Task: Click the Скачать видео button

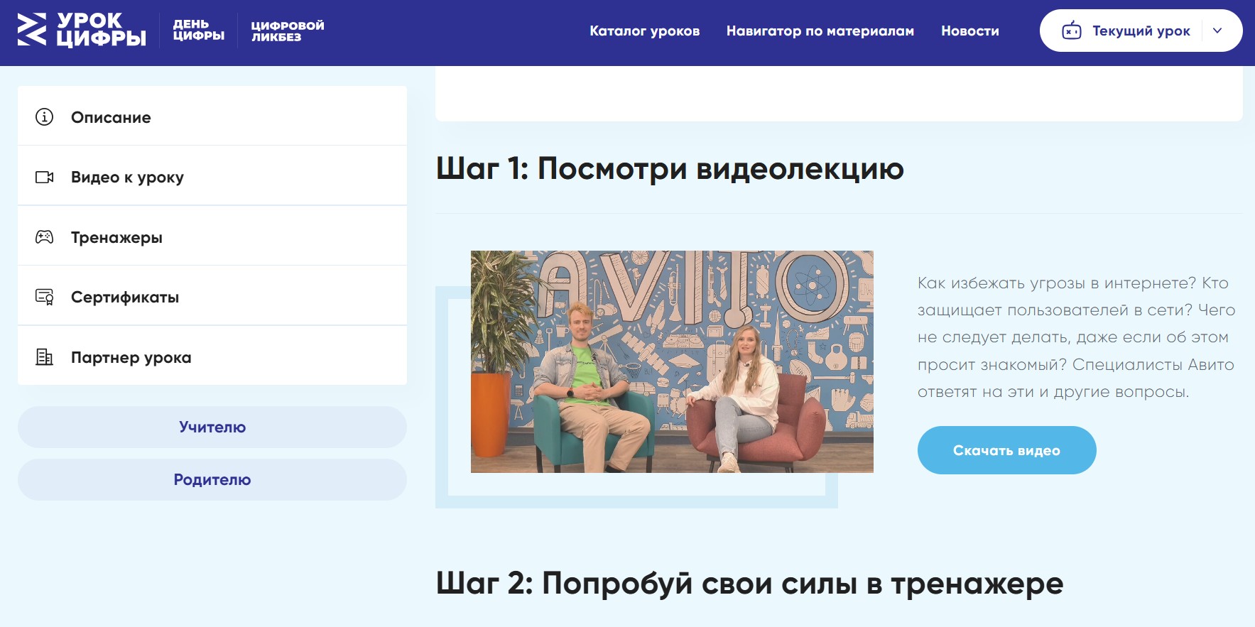Action: click(1006, 450)
